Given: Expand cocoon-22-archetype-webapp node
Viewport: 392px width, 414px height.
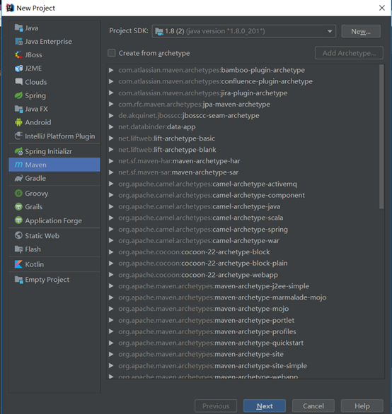Looking at the screenshot, I should point(111,275).
